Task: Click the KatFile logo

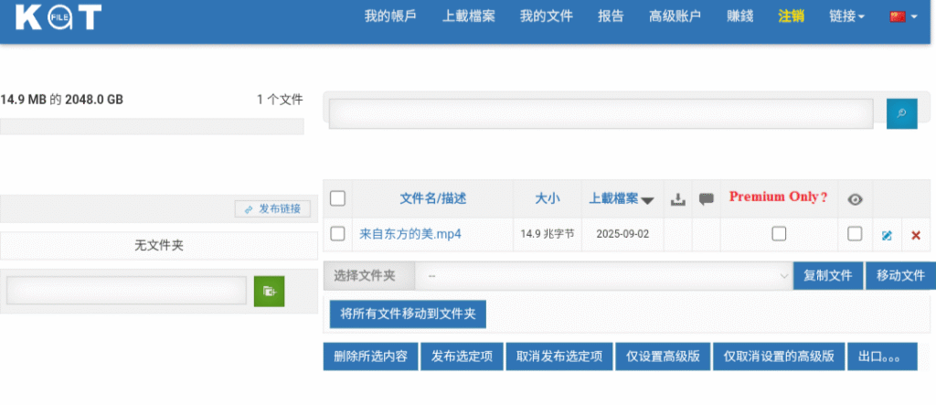Action: (58, 17)
